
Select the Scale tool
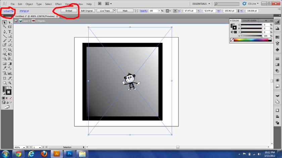point(10,50)
